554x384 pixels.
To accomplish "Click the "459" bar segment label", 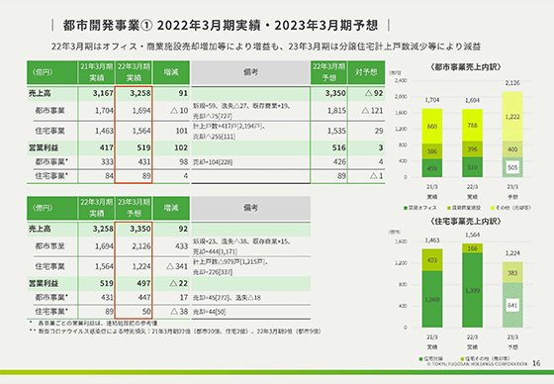I will 432,168.
